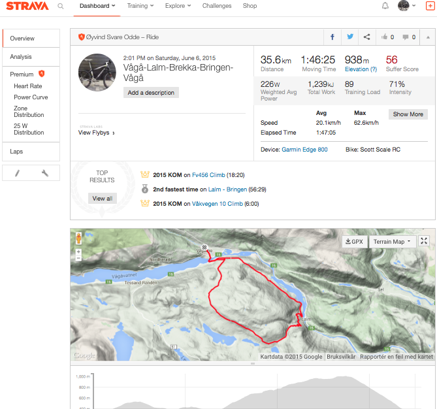Click the map zoom-in plus control
Screen dimensions: 437x409
pyautogui.click(x=79, y=252)
